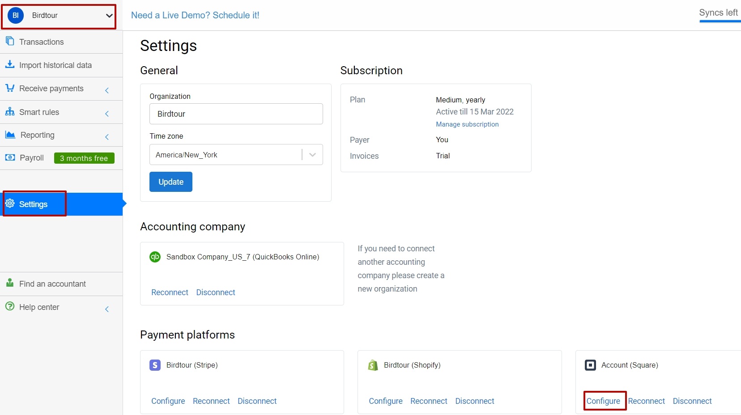Click the Transactions clipboard icon
Viewport: 741px width, 415px height.
10,41
